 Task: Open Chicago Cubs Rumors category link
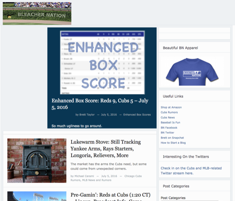coord(106,178)
